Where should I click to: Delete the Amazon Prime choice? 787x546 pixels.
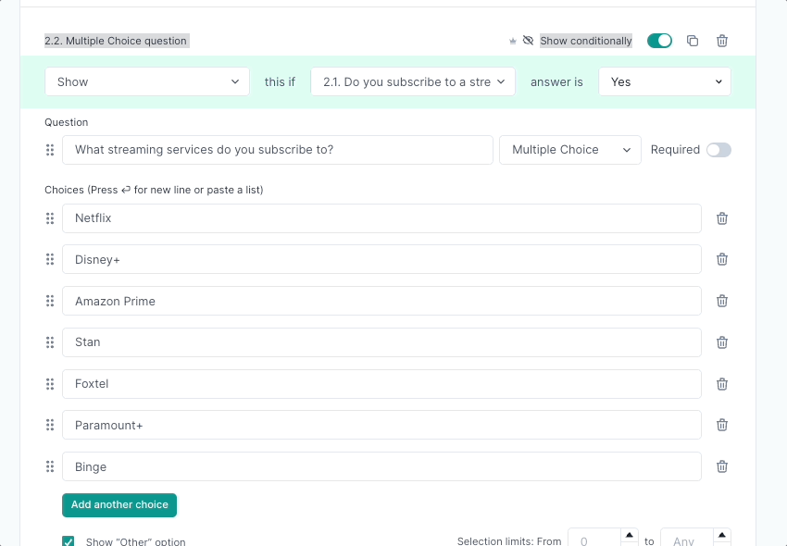(x=722, y=301)
